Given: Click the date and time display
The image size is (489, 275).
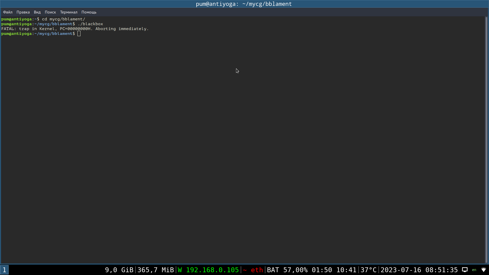Looking at the screenshot, I should coord(419,270).
